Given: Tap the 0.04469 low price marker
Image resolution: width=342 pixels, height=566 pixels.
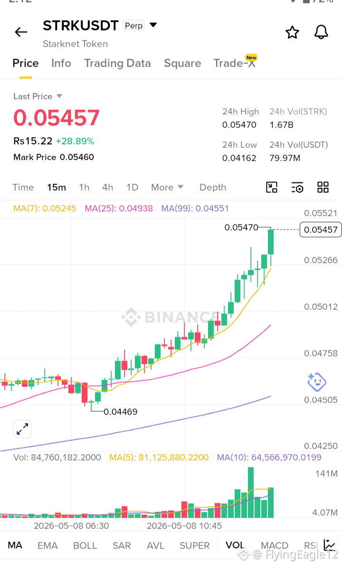Looking at the screenshot, I should coord(121,412).
